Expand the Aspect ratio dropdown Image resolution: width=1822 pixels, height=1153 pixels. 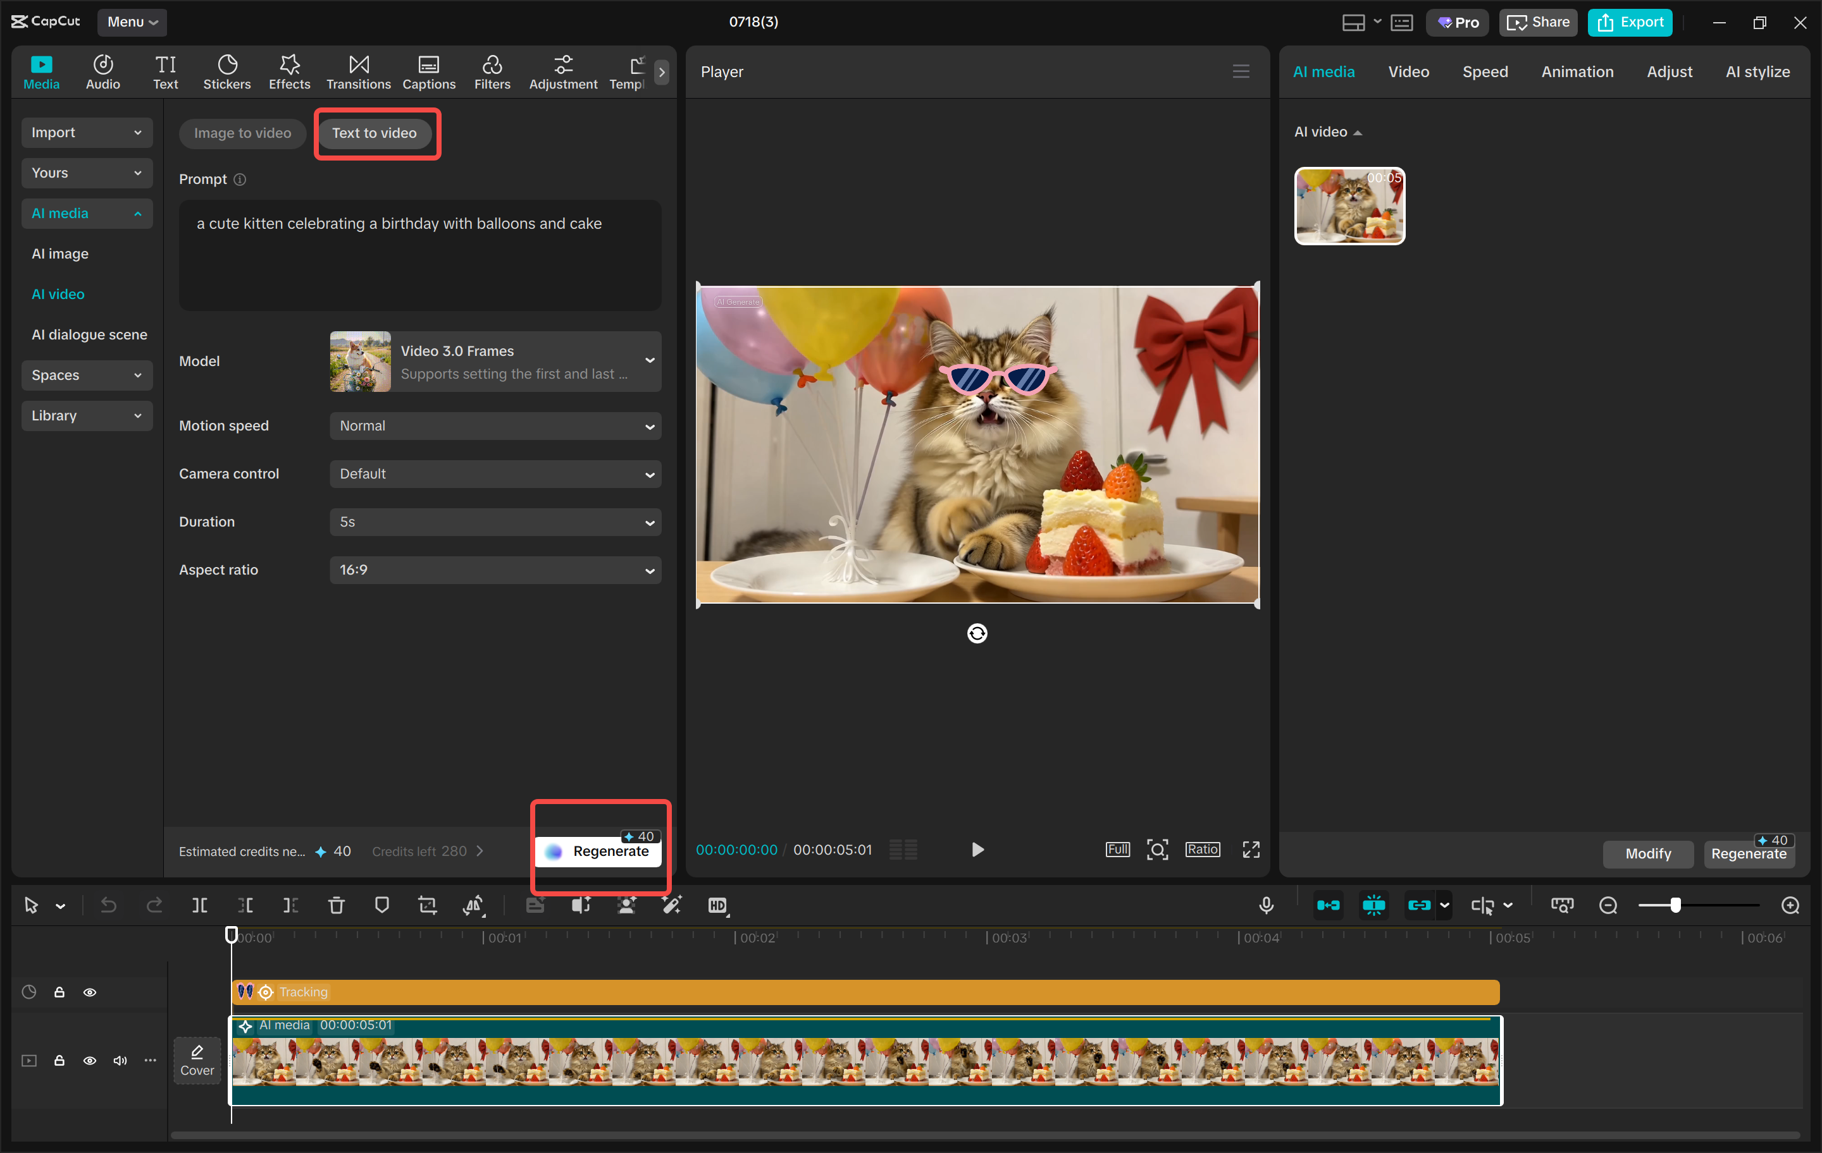[495, 570]
